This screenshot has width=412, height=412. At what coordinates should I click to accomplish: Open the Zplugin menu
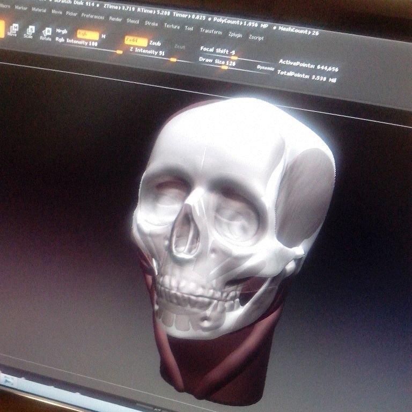235,34
